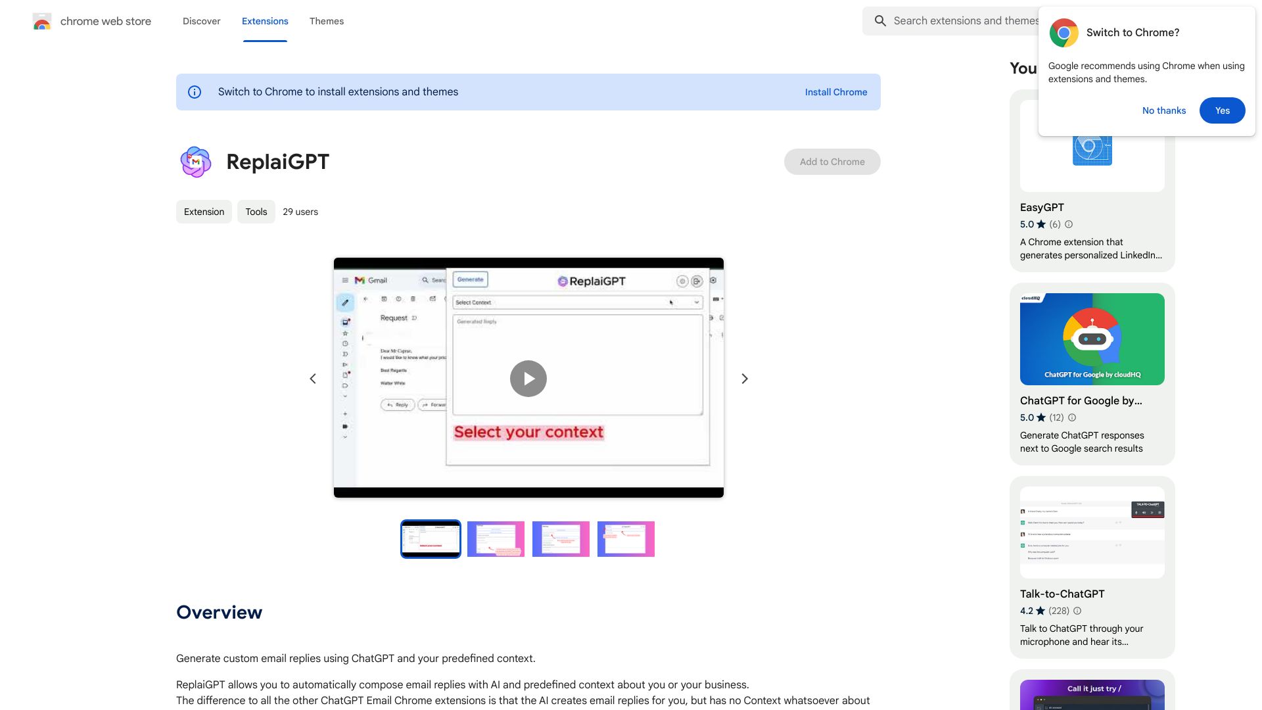The image size is (1262, 710).
Task: Dismiss the popup with No thanks
Action: point(1164,110)
